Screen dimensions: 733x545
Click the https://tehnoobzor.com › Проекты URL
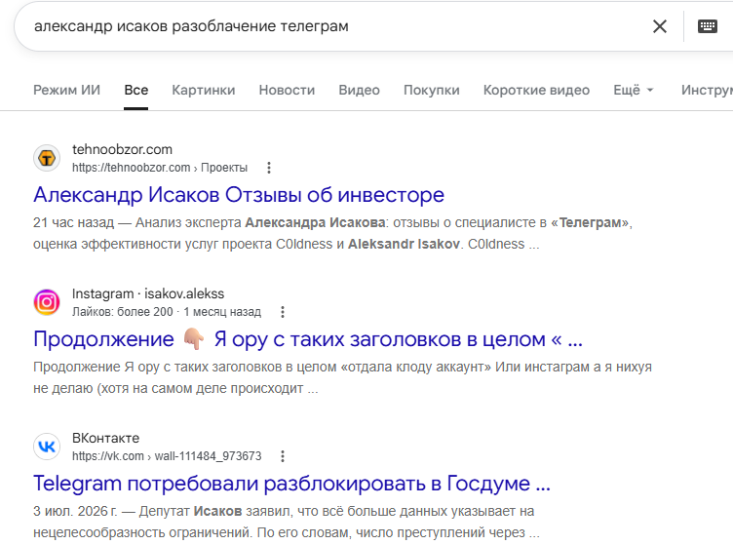[x=160, y=168]
